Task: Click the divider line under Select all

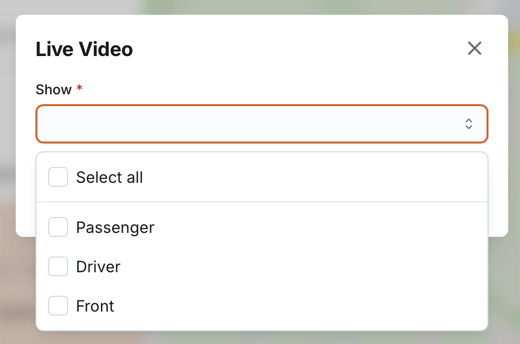Action: pyautogui.click(x=262, y=202)
